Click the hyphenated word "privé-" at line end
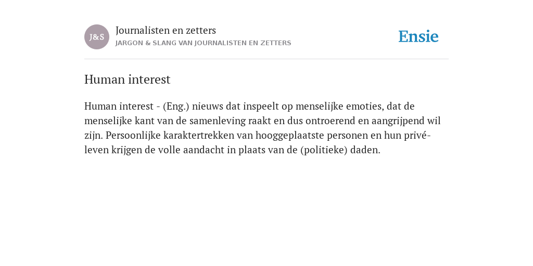533x266 pixels. pyautogui.click(x=417, y=136)
